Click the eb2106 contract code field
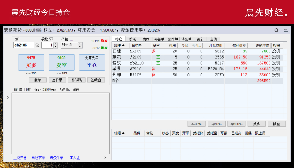This screenshot has height=168, width=294. pyautogui.click(x=23, y=45)
